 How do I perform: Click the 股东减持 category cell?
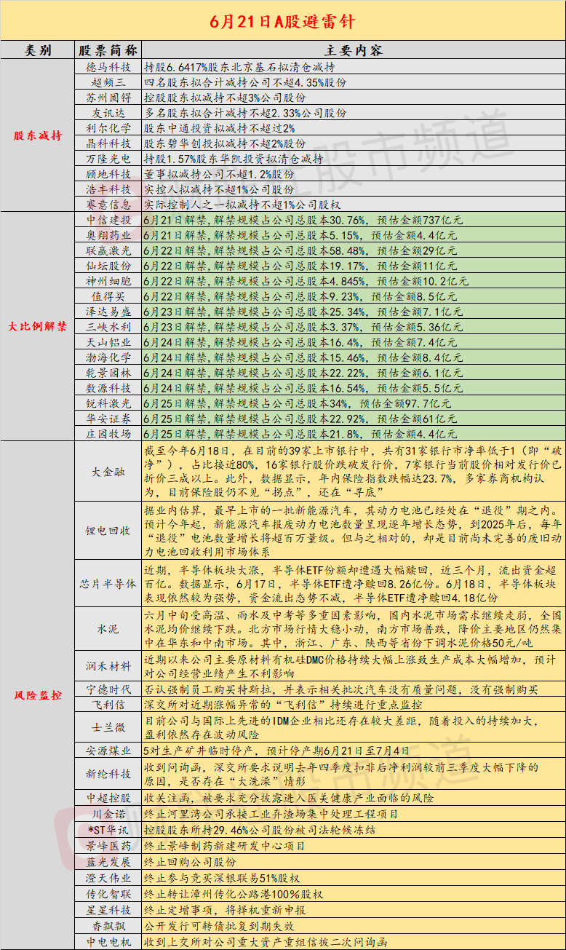pyautogui.click(x=38, y=135)
